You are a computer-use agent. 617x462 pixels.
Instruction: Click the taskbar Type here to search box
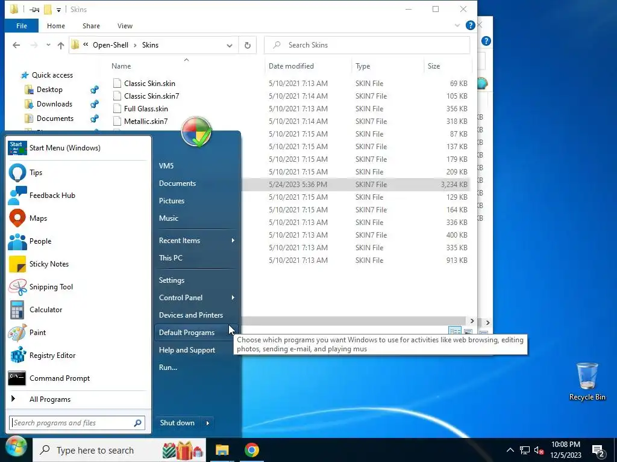(x=118, y=450)
